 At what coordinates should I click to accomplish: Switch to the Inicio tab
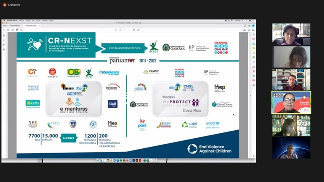pos(5,26)
